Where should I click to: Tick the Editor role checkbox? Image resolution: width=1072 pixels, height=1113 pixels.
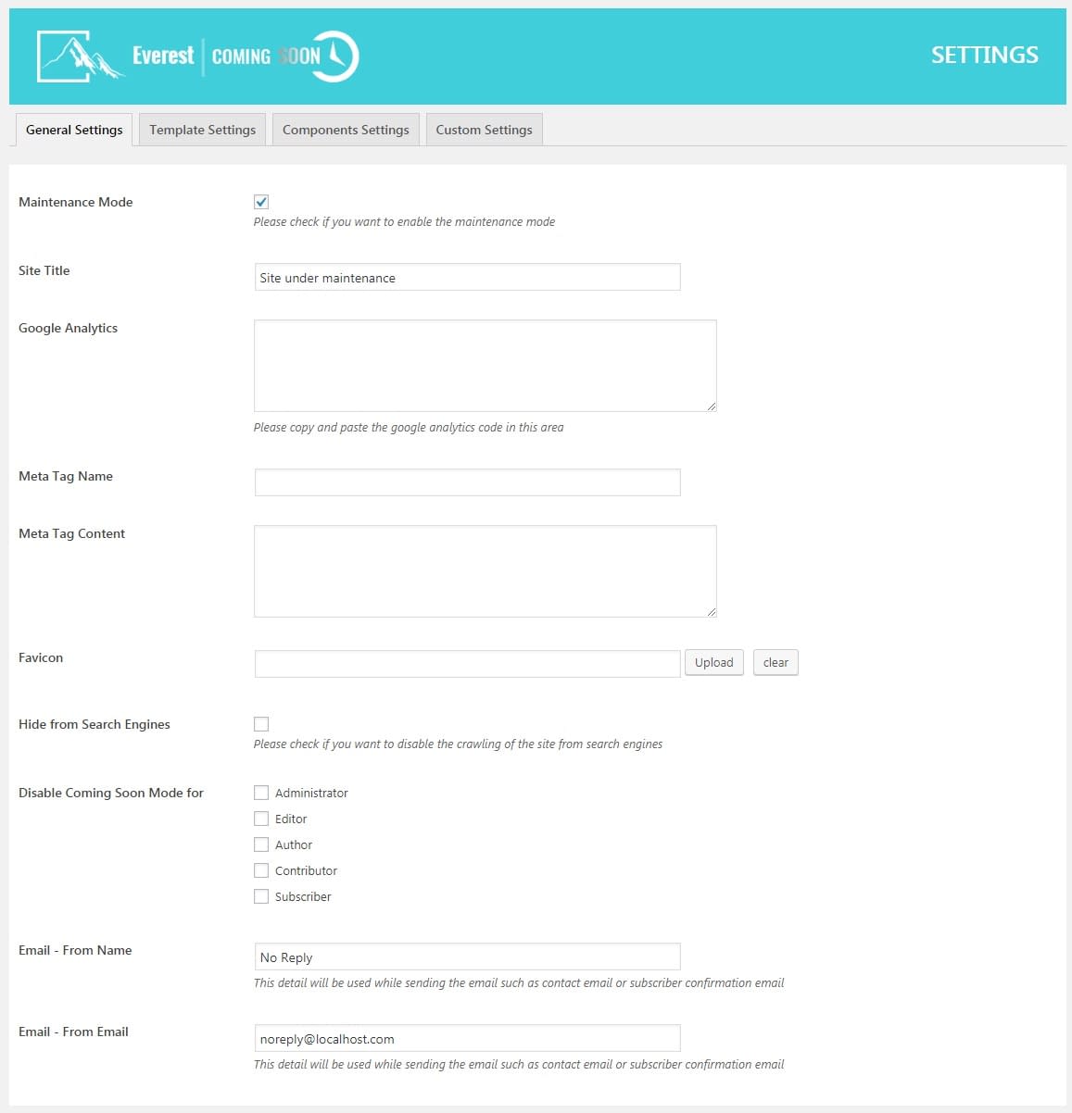(261, 819)
